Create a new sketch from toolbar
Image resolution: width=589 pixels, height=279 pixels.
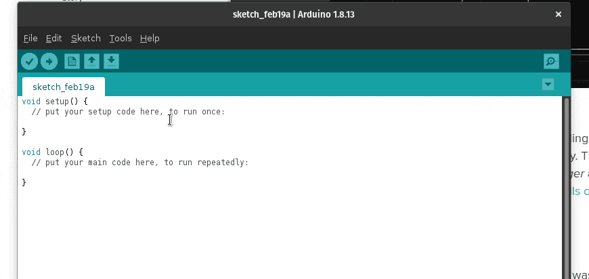(72, 62)
